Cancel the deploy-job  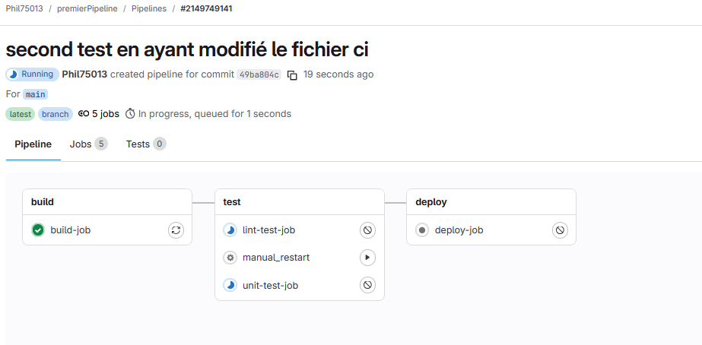(560, 230)
